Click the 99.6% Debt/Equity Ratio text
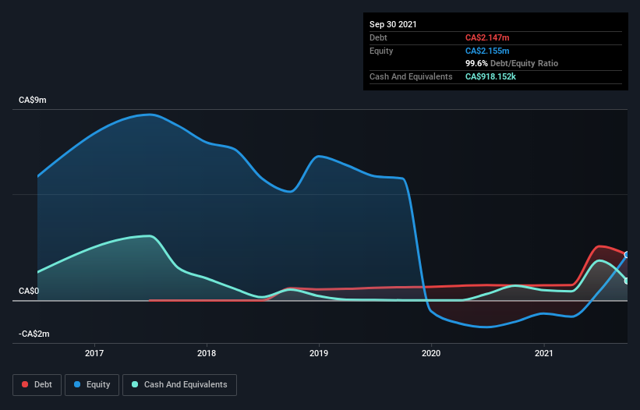This screenshot has height=410, width=640. pyautogui.click(x=512, y=64)
